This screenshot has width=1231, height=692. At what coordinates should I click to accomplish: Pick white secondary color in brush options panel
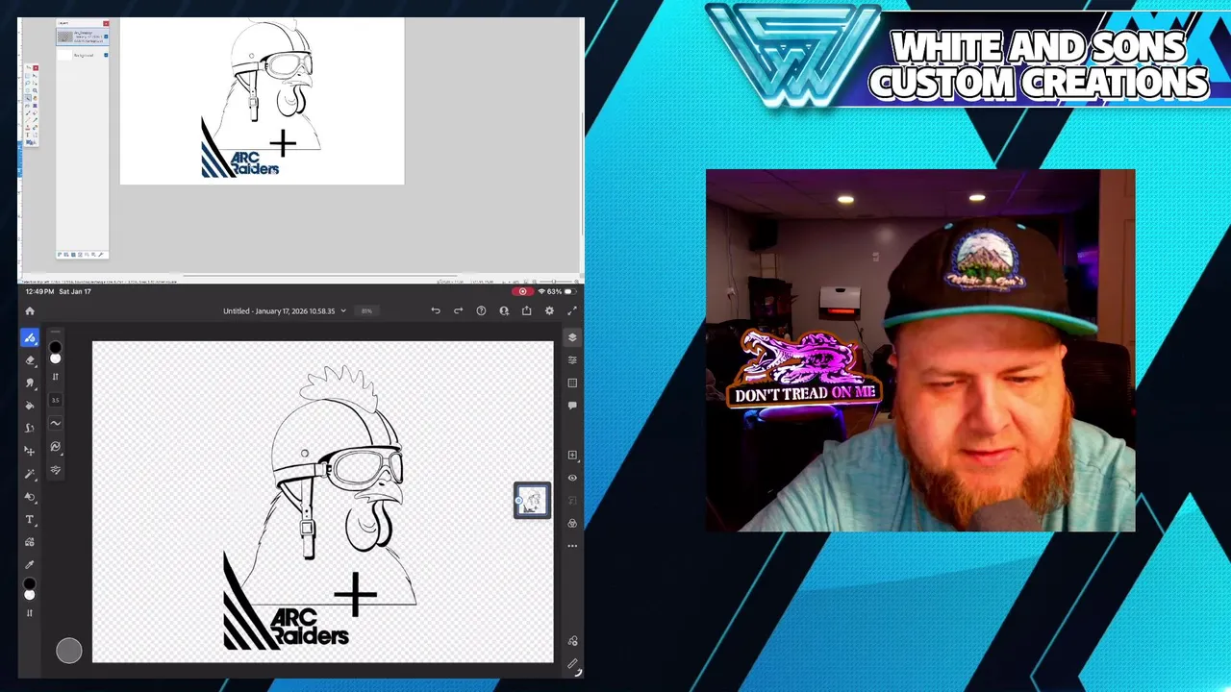click(x=55, y=358)
